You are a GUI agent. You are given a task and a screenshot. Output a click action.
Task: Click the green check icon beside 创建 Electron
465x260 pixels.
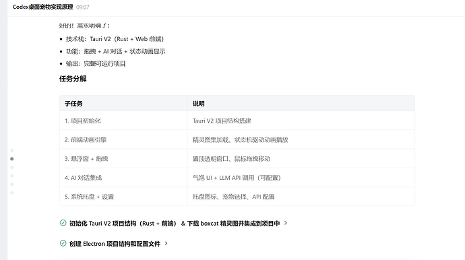pos(63,243)
